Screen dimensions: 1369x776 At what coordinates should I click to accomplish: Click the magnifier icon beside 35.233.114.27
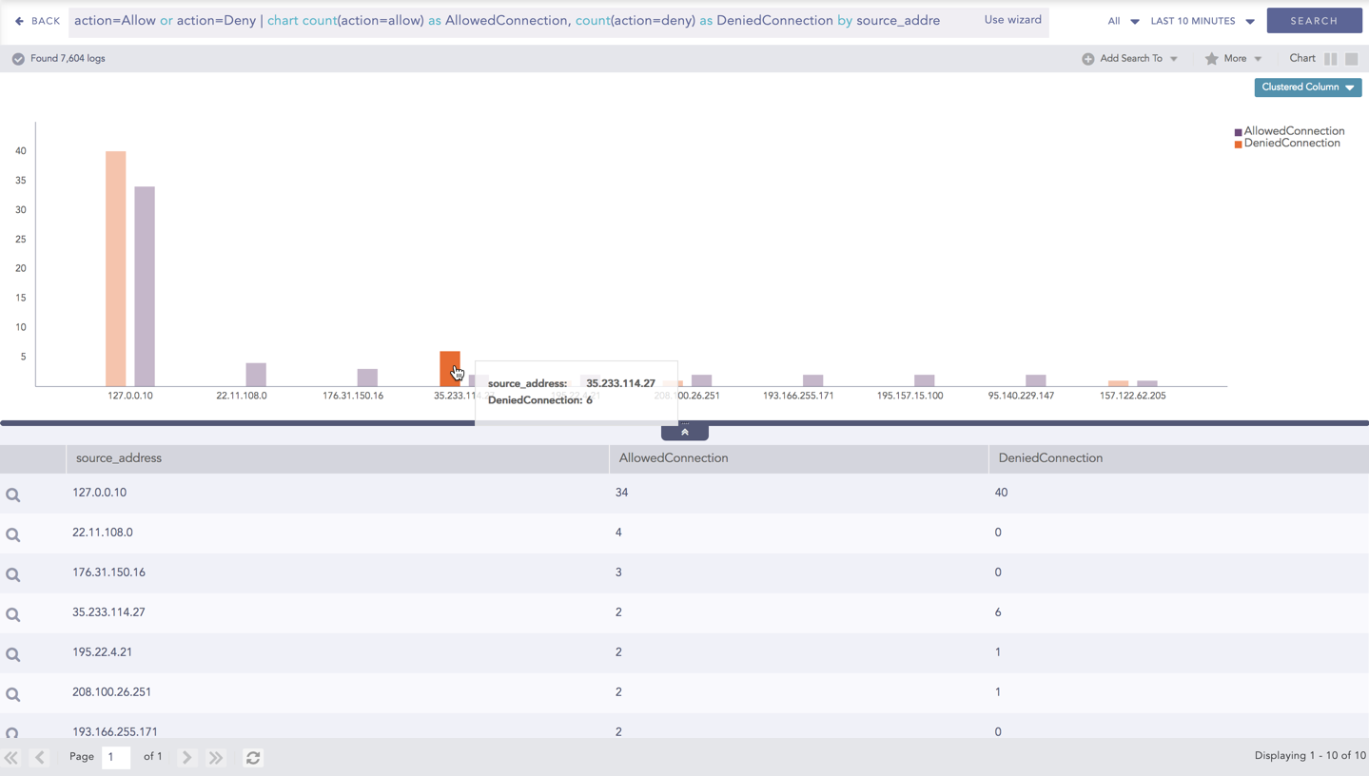pyautogui.click(x=13, y=614)
